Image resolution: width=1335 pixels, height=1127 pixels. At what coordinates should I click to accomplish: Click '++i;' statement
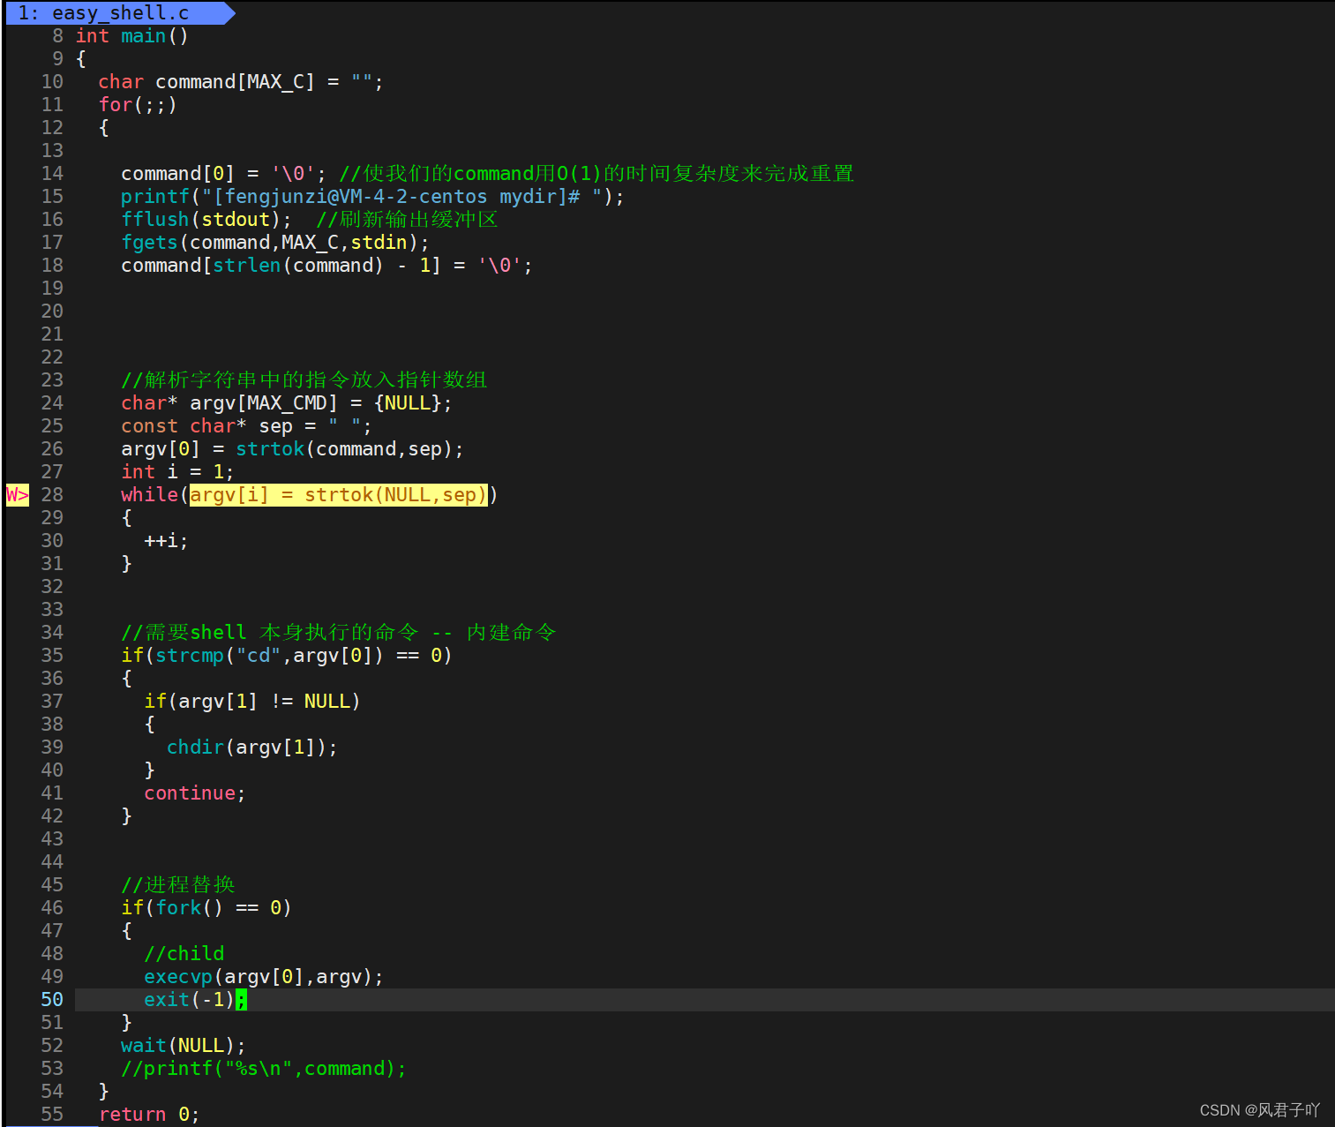tap(166, 540)
